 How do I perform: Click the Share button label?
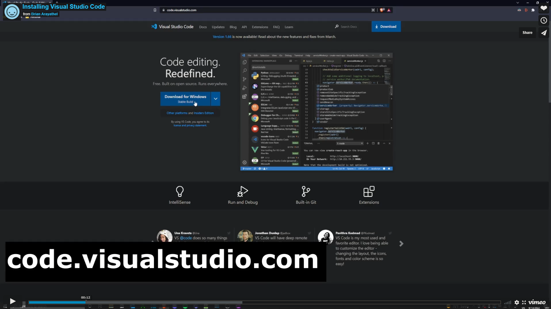527,33
